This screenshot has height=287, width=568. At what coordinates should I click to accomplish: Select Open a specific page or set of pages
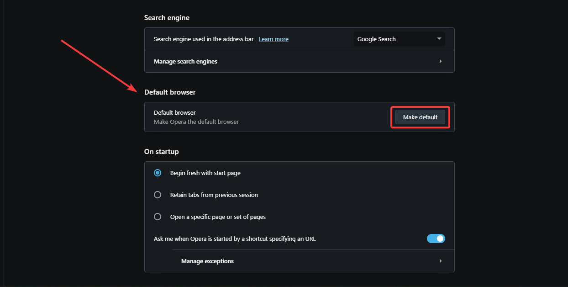(x=158, y=217)
